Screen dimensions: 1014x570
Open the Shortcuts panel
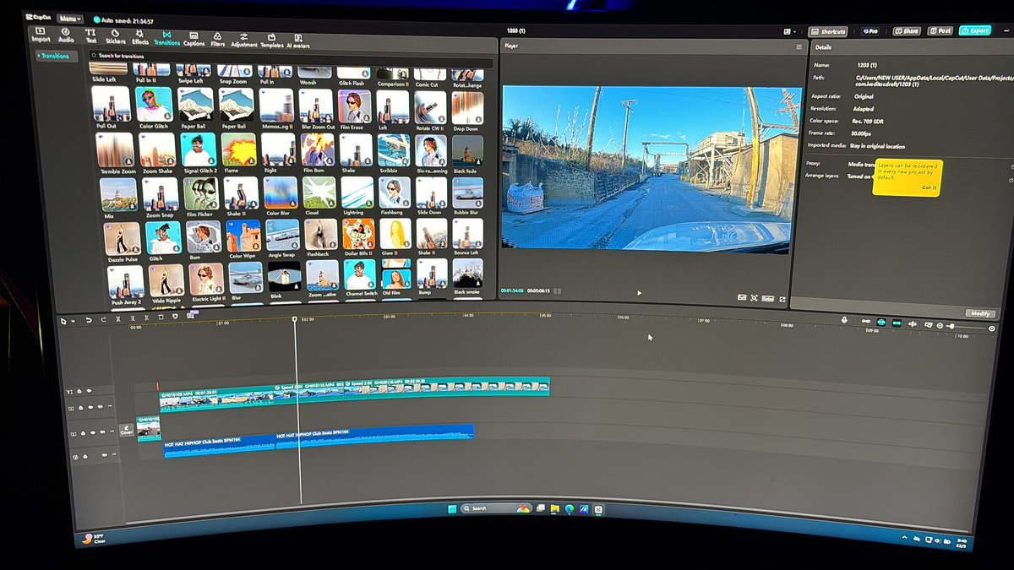828,31
